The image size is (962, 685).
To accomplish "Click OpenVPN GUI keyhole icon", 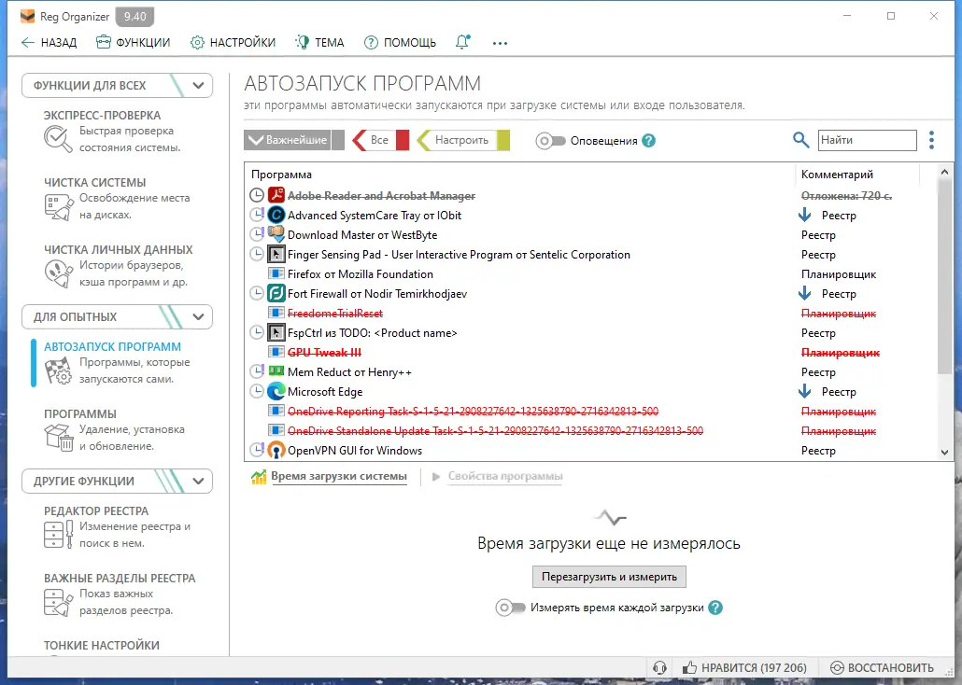I will (276, 450).
